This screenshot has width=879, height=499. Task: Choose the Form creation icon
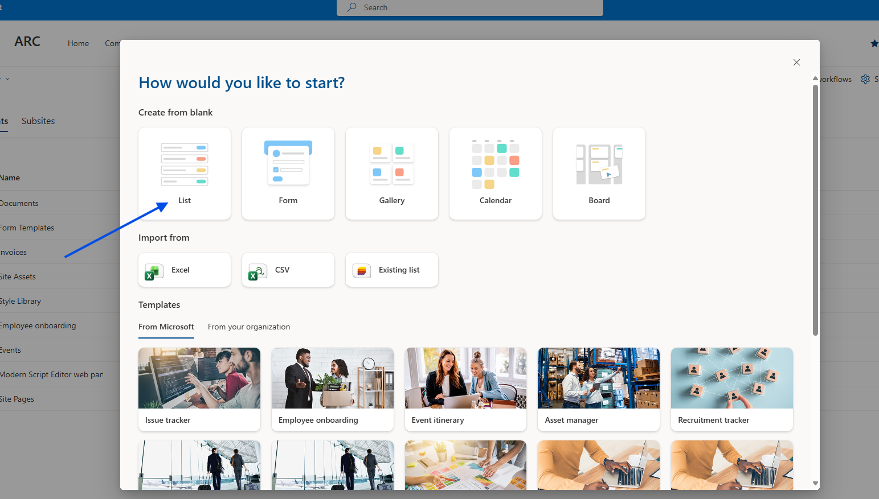(x=288, y=163)
